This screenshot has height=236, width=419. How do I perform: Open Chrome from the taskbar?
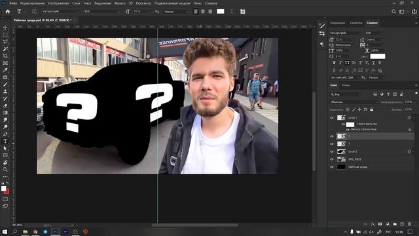(35, 231)
